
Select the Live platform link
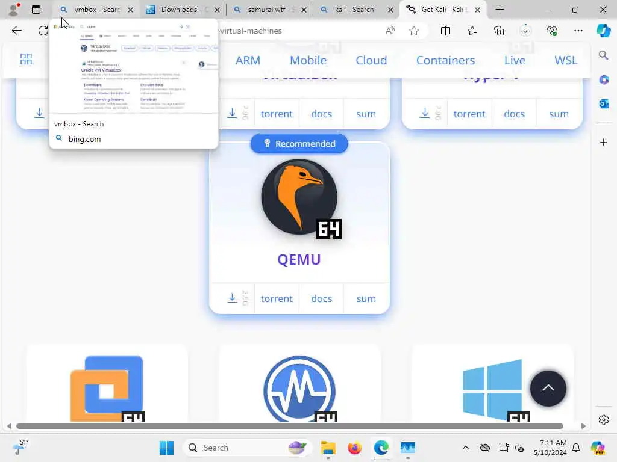[x=515, y=60]
